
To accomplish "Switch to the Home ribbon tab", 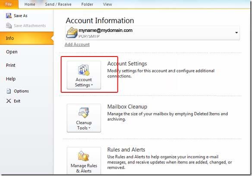I will pos(30,4).
